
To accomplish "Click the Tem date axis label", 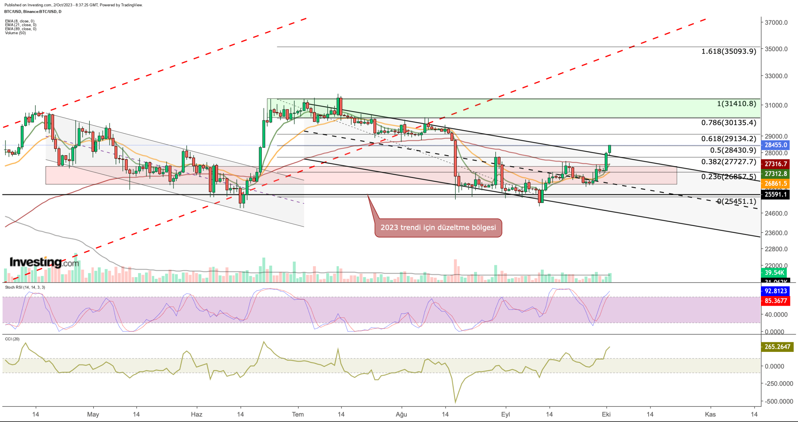I will (298, 415).
